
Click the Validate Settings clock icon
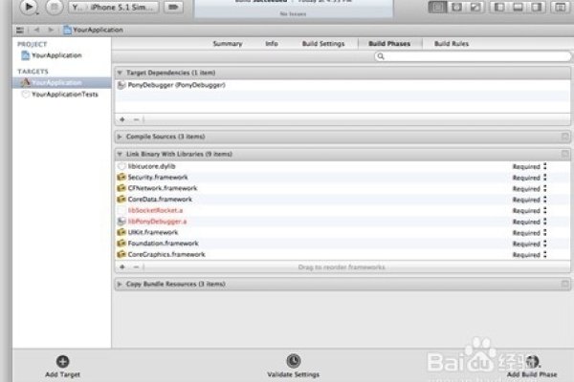pos(294,361)
